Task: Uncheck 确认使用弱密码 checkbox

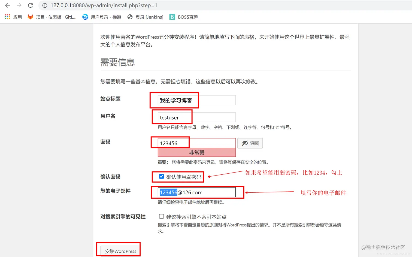Action: tap(161, 176)
